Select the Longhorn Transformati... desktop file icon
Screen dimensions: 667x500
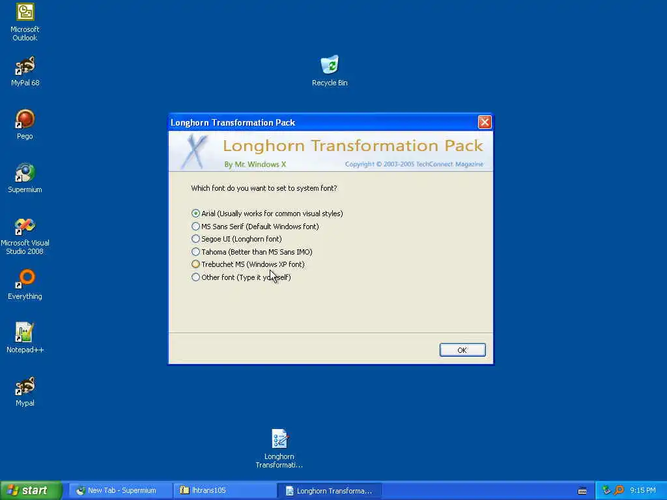[x=279, y=449]
